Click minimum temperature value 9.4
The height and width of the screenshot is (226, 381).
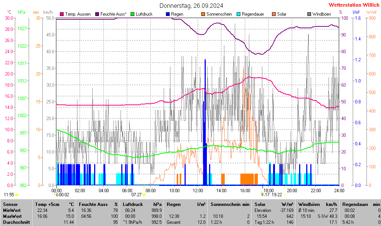71,210
